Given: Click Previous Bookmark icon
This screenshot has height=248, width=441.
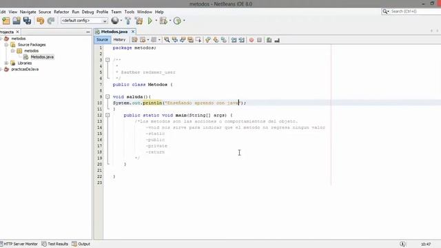Looking at the screenshot, I should [x=208, y=40].
